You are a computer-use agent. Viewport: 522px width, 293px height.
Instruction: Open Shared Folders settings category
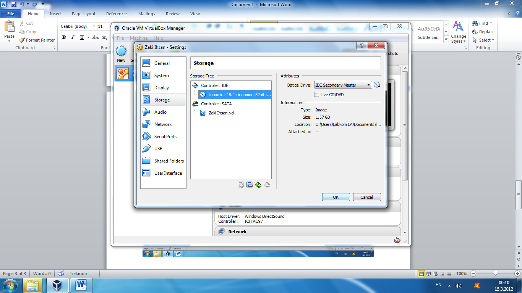pyautogui.click(x=163, y=161)
